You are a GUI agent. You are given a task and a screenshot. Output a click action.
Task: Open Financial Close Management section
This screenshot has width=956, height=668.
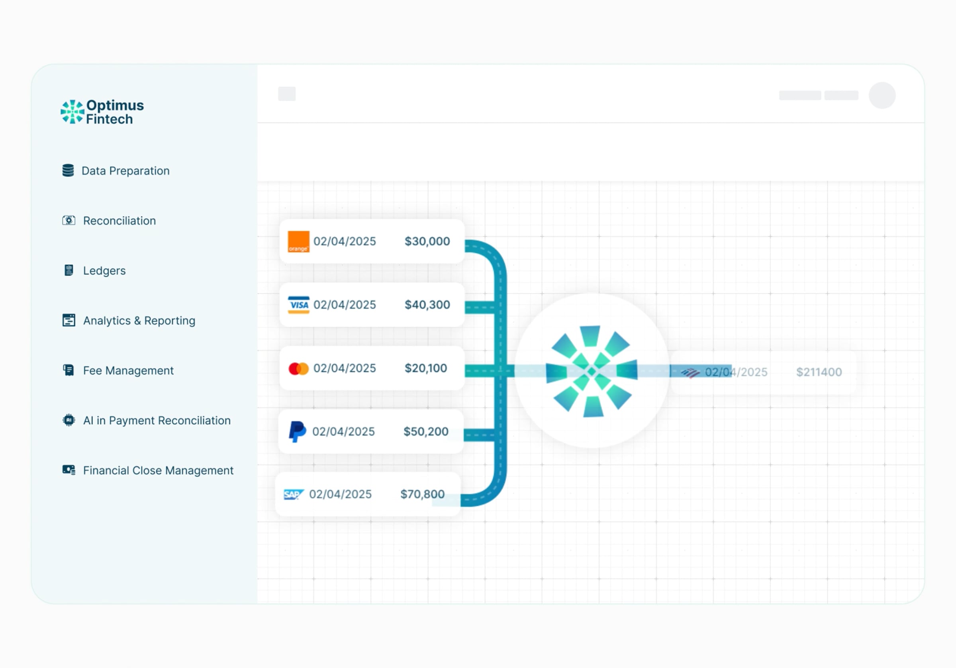[x=158, y=470]
